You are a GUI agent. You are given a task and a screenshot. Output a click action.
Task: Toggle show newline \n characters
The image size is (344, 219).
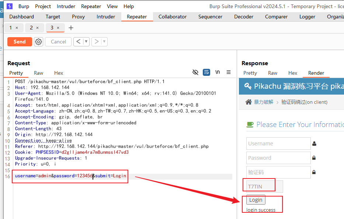[218, 72]
